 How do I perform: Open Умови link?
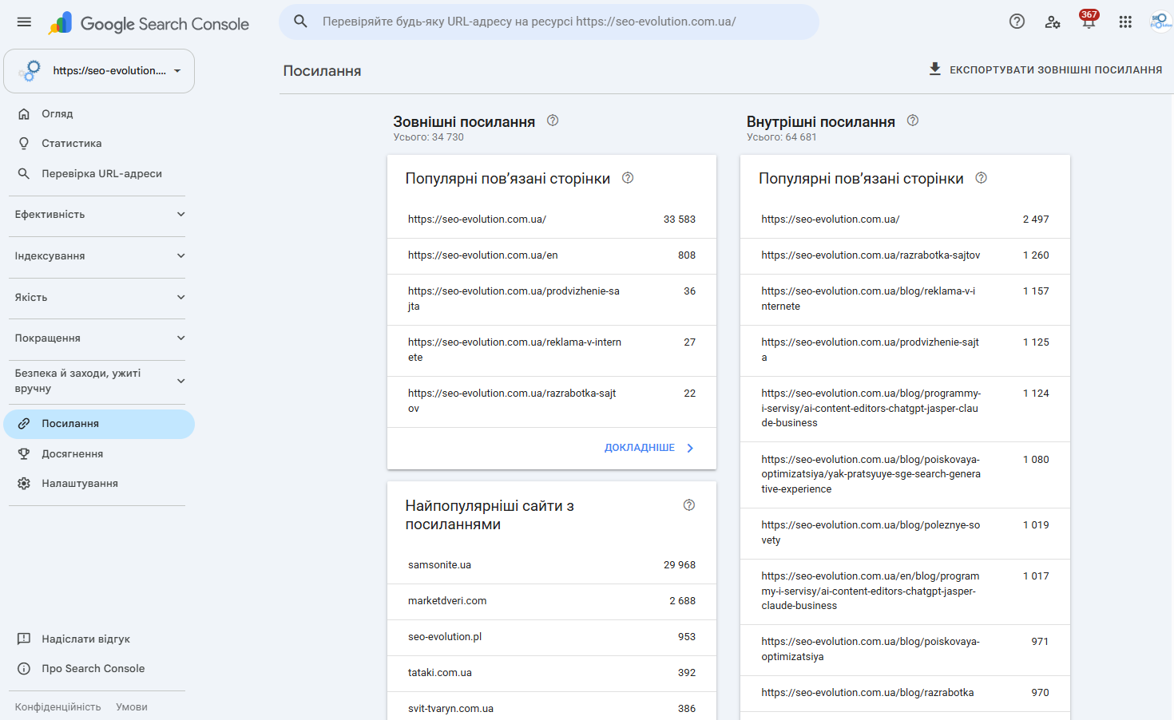click(132, 707)
